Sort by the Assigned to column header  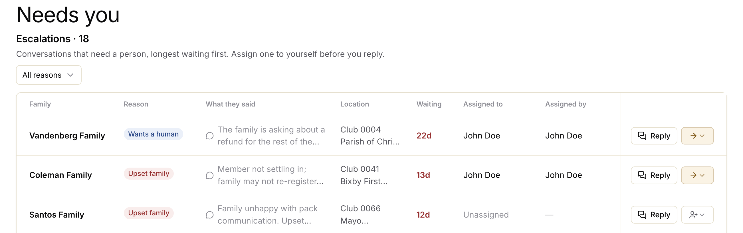[483, 104]
